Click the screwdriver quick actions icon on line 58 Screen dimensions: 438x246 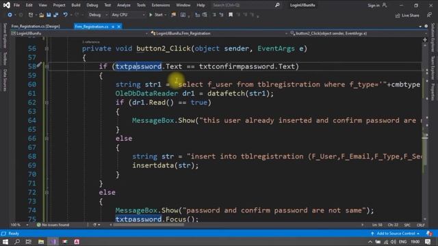pos(39,65)
